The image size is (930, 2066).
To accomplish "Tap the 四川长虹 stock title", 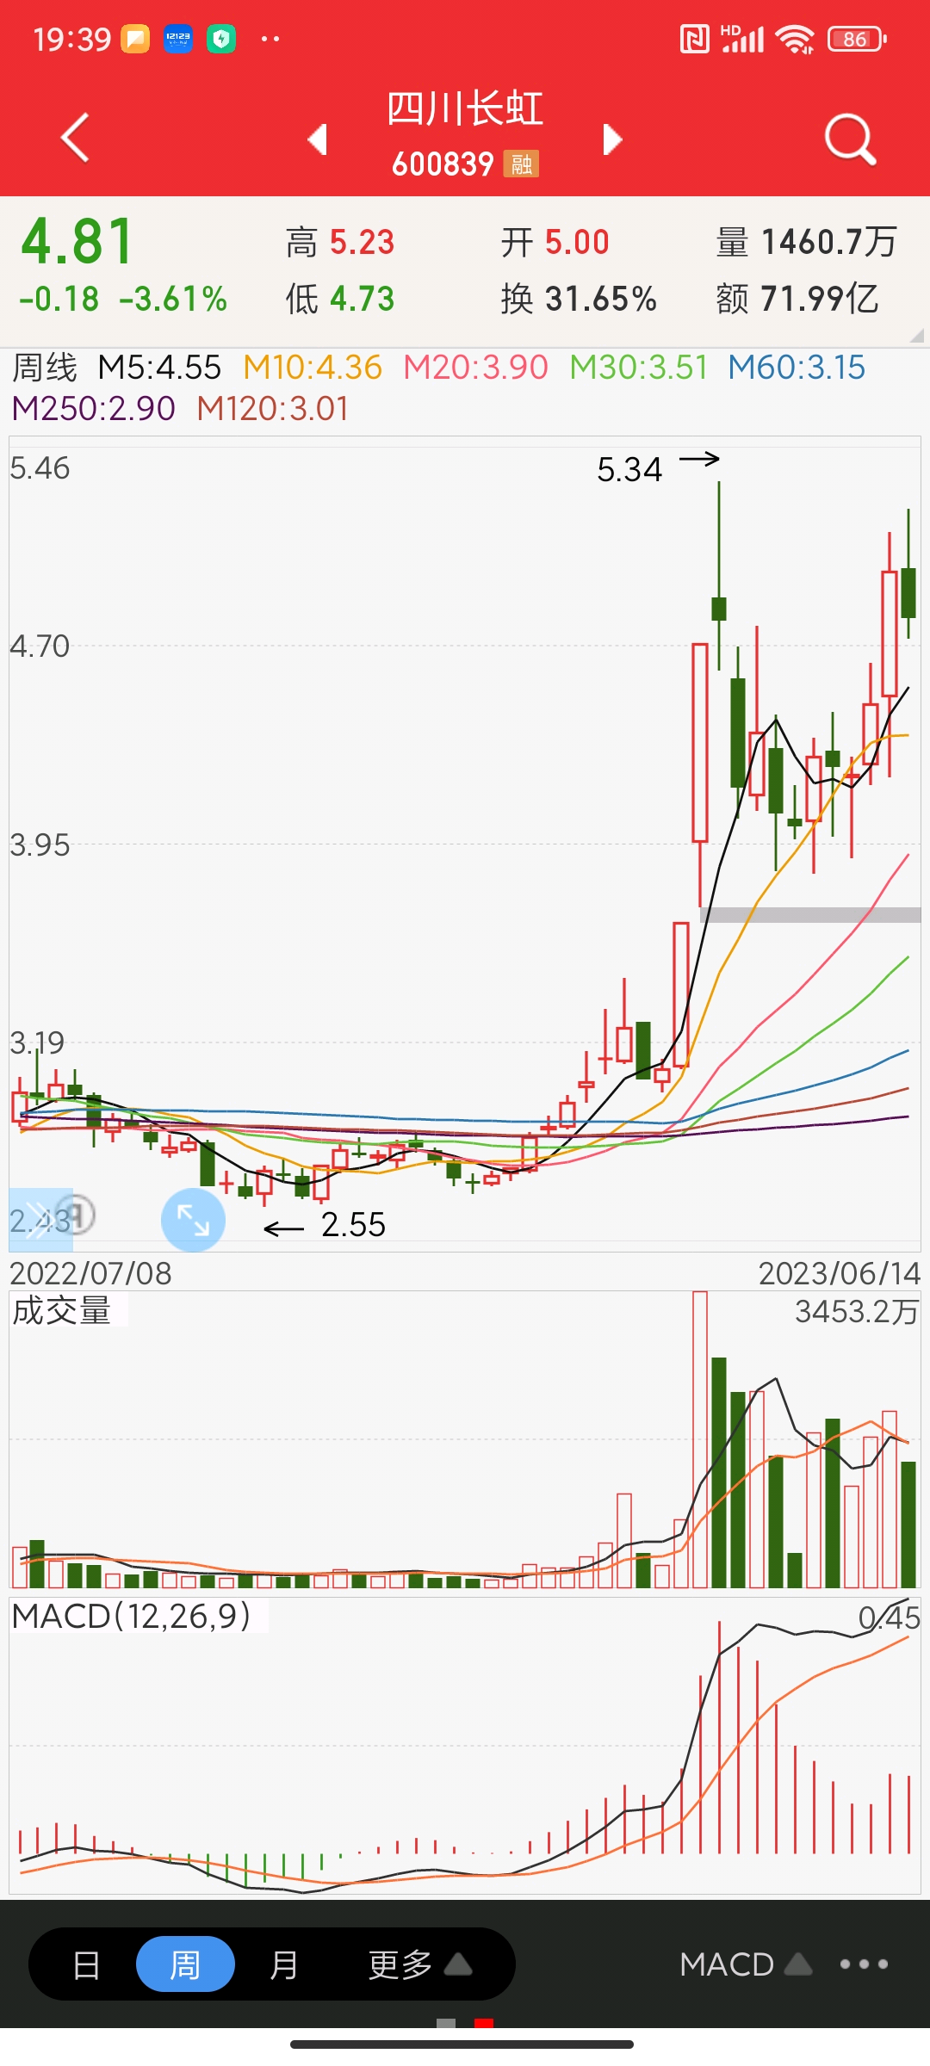I will pos(465,109).
